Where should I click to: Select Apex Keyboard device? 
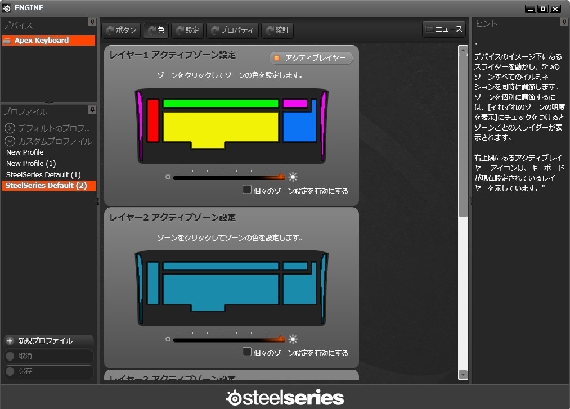click(x=49, y=41)
